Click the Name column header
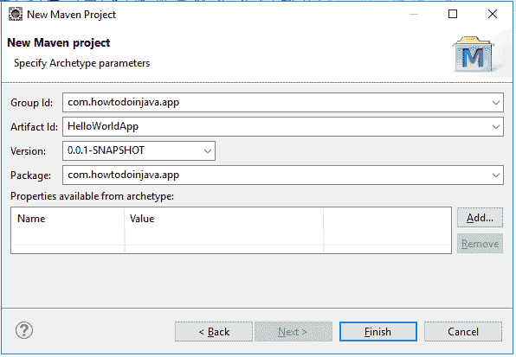This screenshot has width=516, height=357. [68, 219]
